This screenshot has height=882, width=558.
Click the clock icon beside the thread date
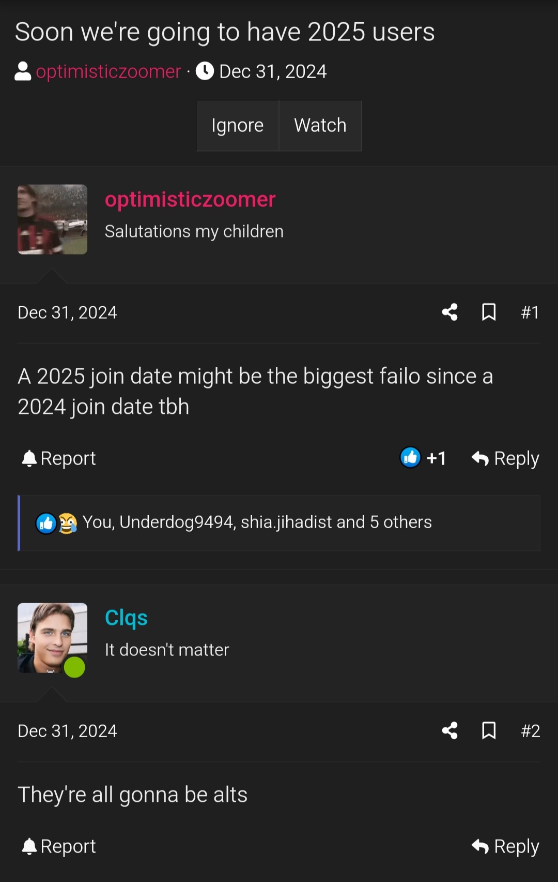point(205,71)
